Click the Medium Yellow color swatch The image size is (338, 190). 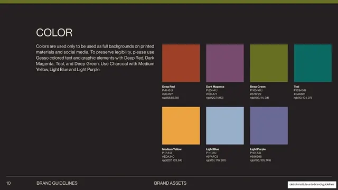click(181, 126)
